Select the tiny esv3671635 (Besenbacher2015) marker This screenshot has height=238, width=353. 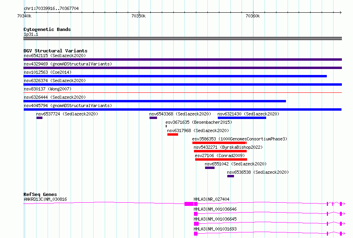tap(166, 126)
